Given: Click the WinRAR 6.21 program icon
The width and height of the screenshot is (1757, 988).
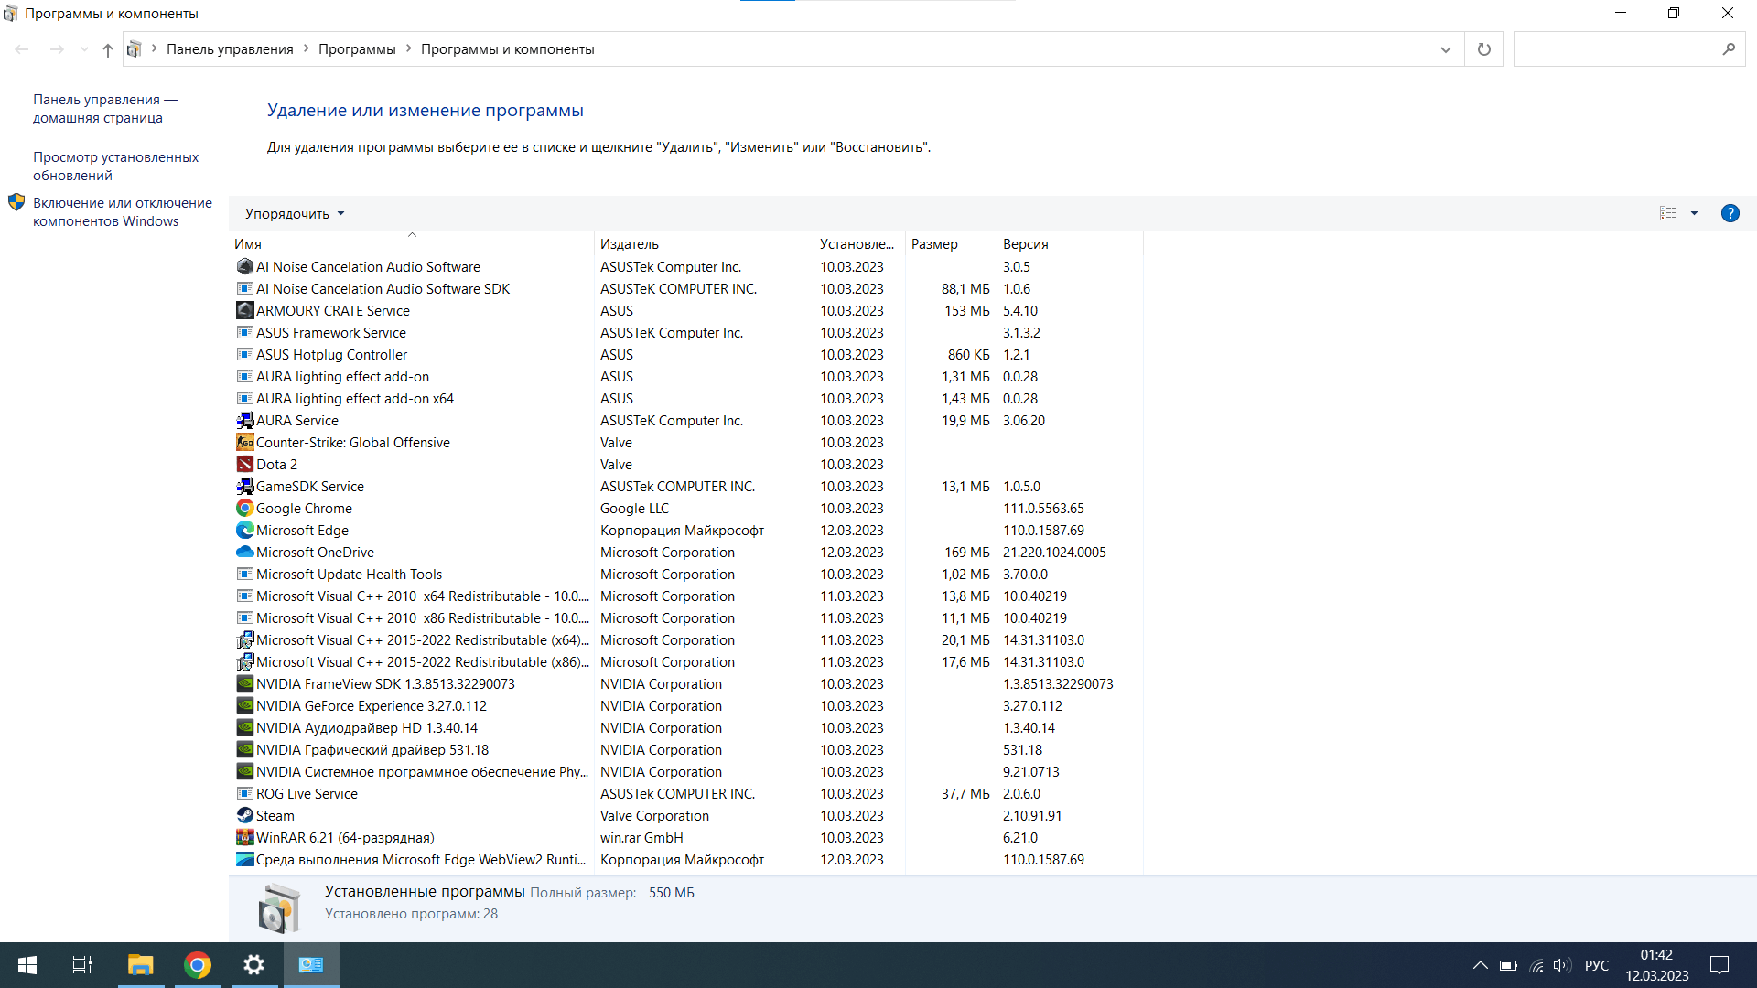Looking at the screenshot, I should pyautogui.click(x=244, y=838).
